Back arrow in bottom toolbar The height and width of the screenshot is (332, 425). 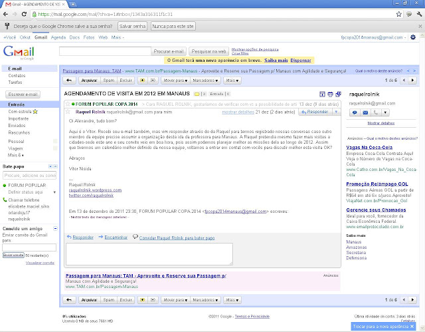[x=69, y=300]
